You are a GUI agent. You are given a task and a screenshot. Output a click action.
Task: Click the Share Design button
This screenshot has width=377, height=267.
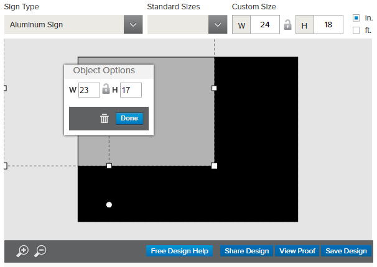[x=246, y=251]
